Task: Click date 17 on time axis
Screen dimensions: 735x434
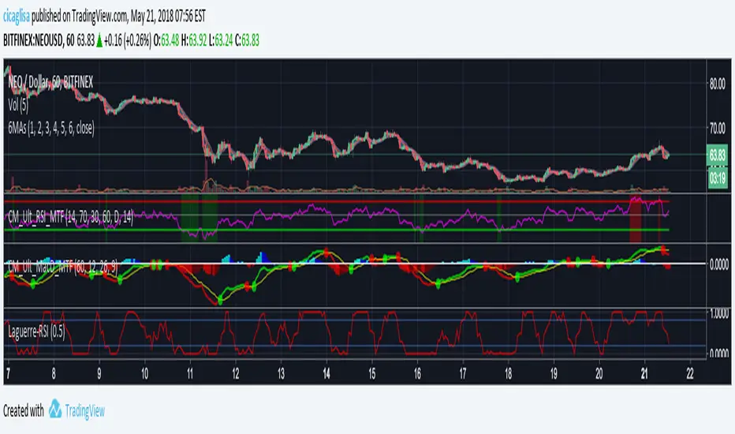Action: [x=463, y=374]
